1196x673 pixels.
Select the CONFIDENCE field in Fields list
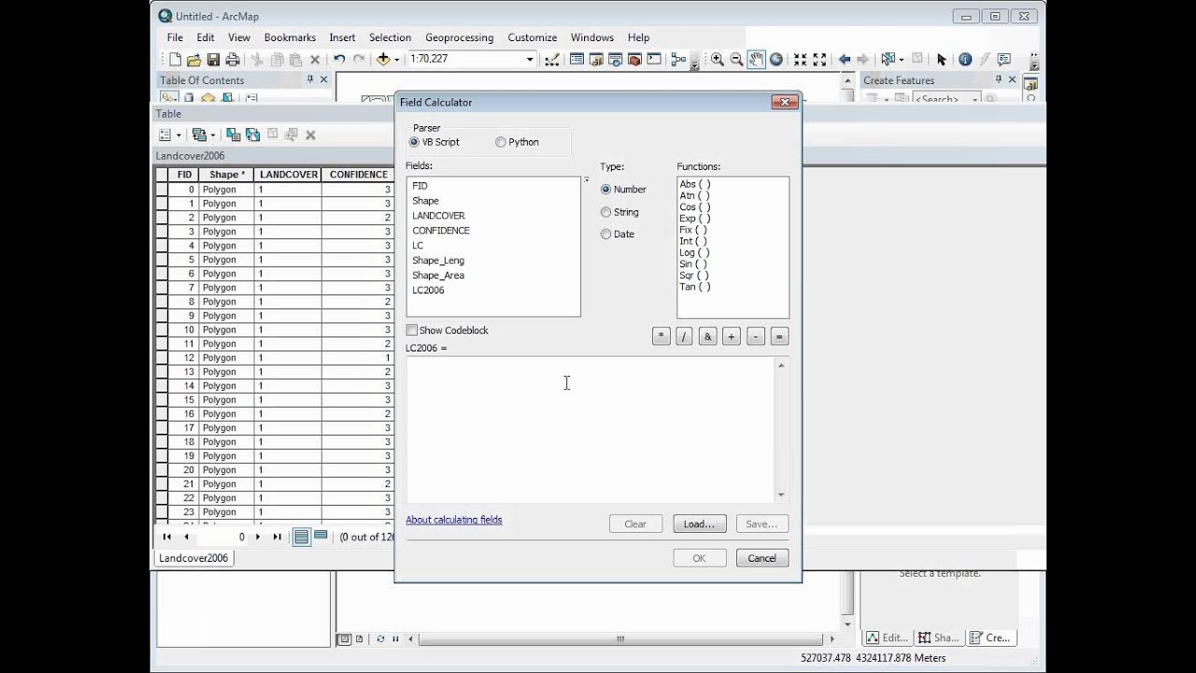tap(441, 231)
